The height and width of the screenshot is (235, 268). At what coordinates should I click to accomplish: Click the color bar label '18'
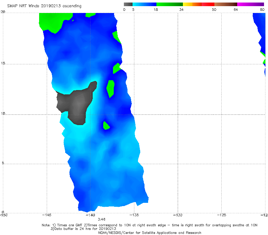[156, 9]
